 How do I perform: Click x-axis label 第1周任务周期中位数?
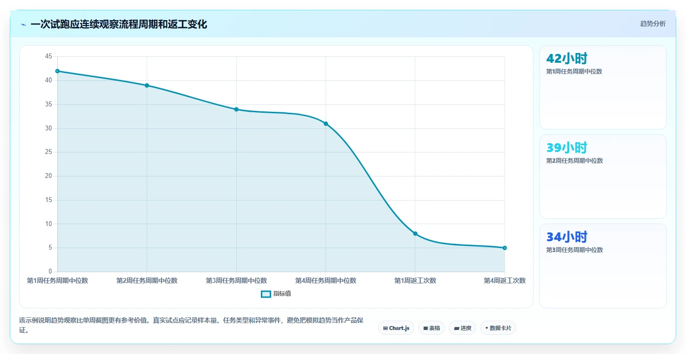tap(57, 280)
